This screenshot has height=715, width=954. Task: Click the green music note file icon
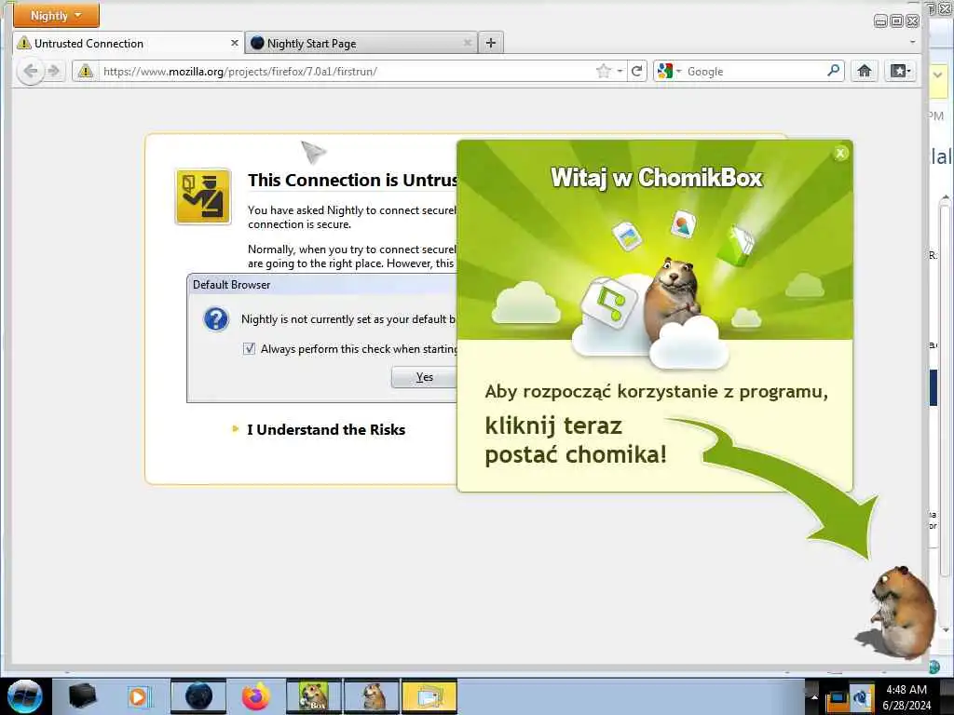tap(608, 303)
